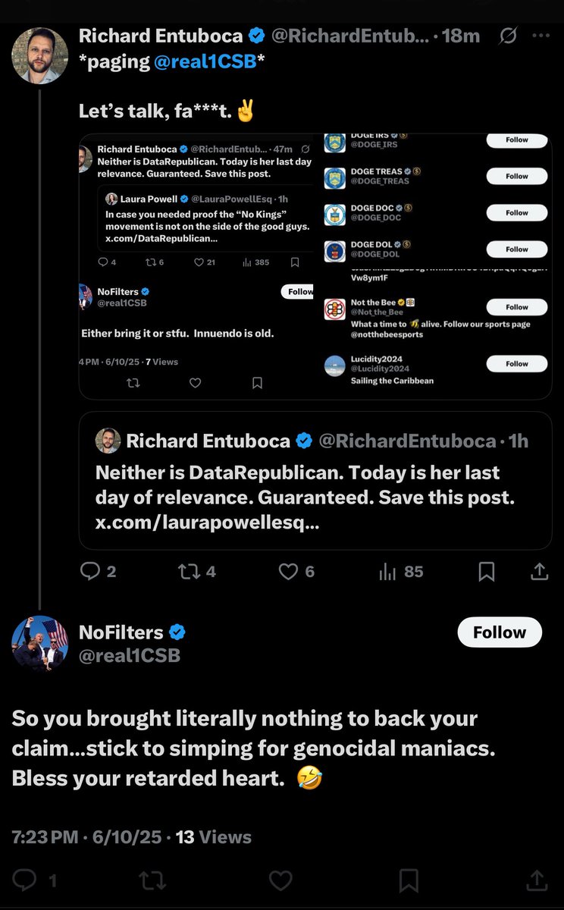This screenshot has width=564, height=910.
Task: Share Richard Entuboca's post
Action: click(539, 572)
